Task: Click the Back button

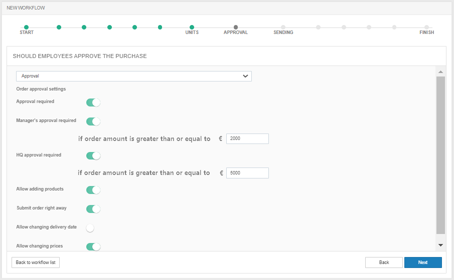Action: tap(384, 262)
